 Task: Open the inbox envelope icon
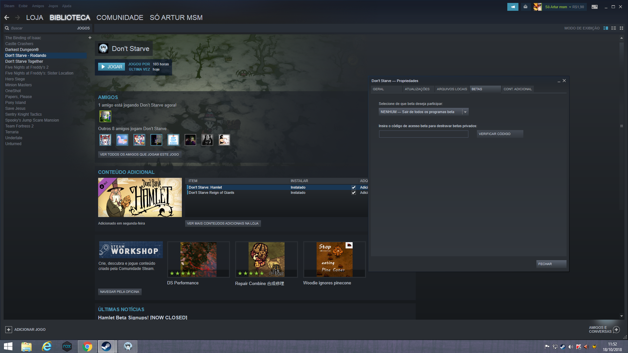click(525, 7)
